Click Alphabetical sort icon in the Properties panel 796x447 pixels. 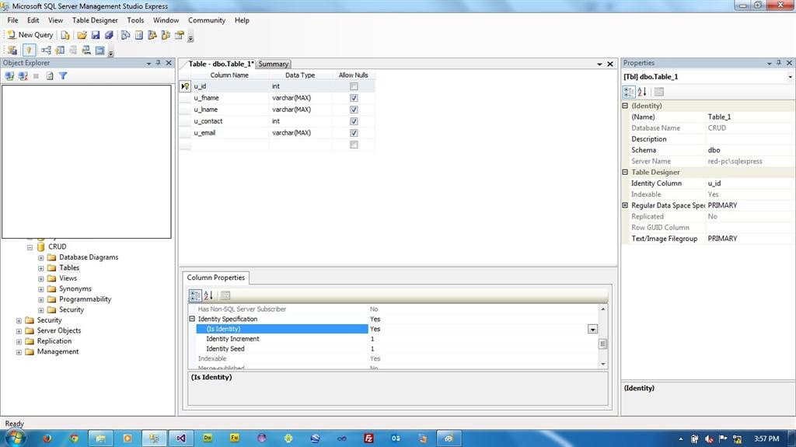642,92
